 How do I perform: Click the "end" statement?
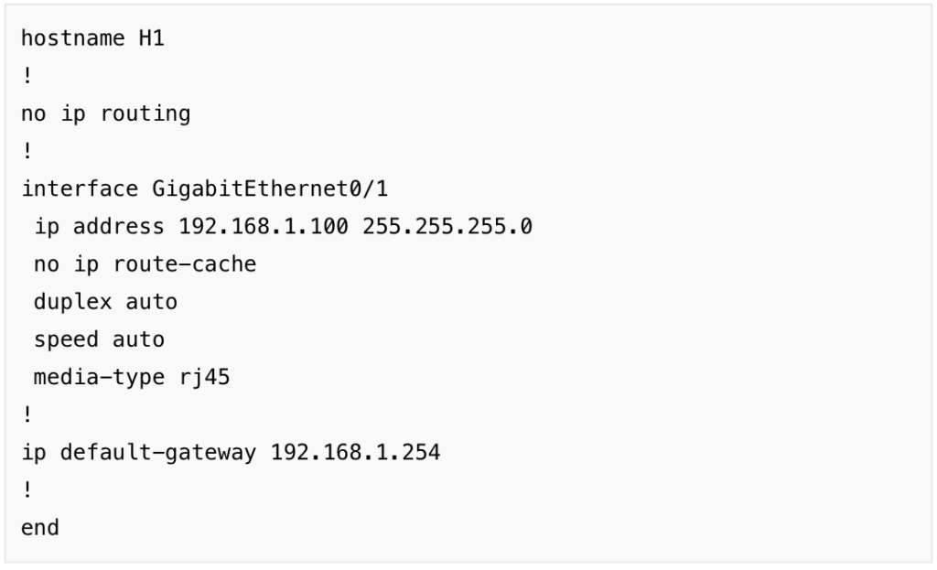coord(40,527)
